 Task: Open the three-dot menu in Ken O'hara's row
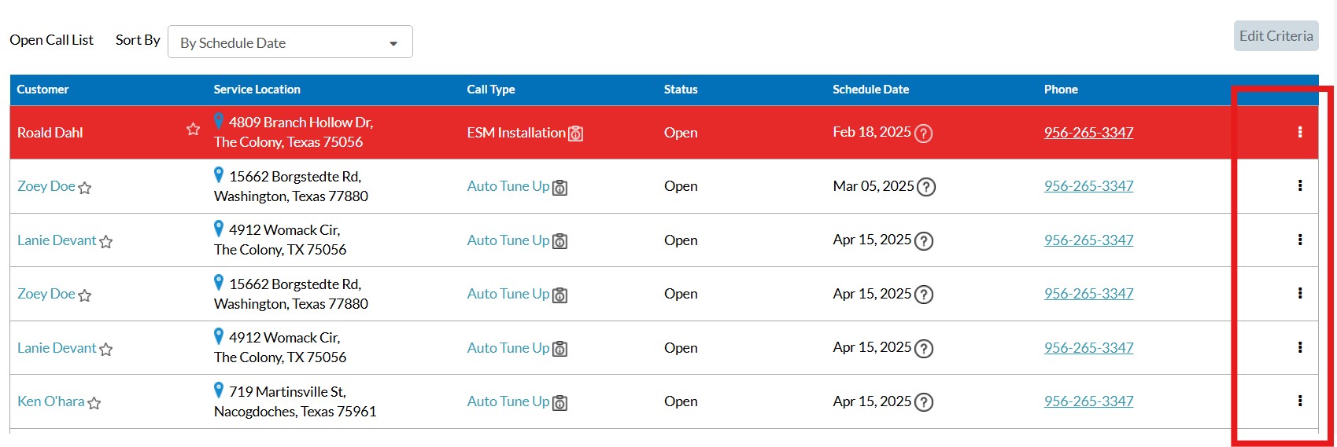tap(1299, 401)
